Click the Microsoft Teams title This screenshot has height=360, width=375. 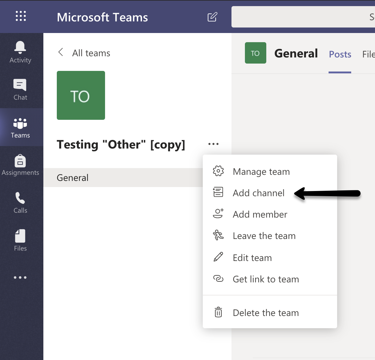(102, 17)
